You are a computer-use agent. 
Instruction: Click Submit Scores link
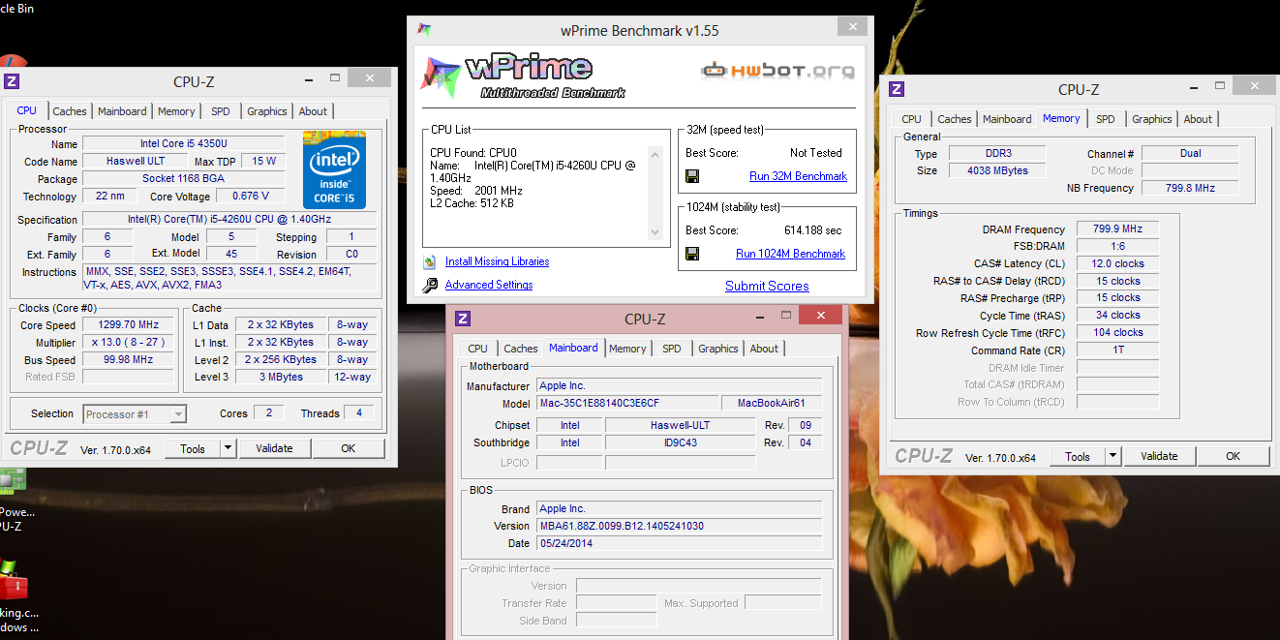(x=767, y=286)
